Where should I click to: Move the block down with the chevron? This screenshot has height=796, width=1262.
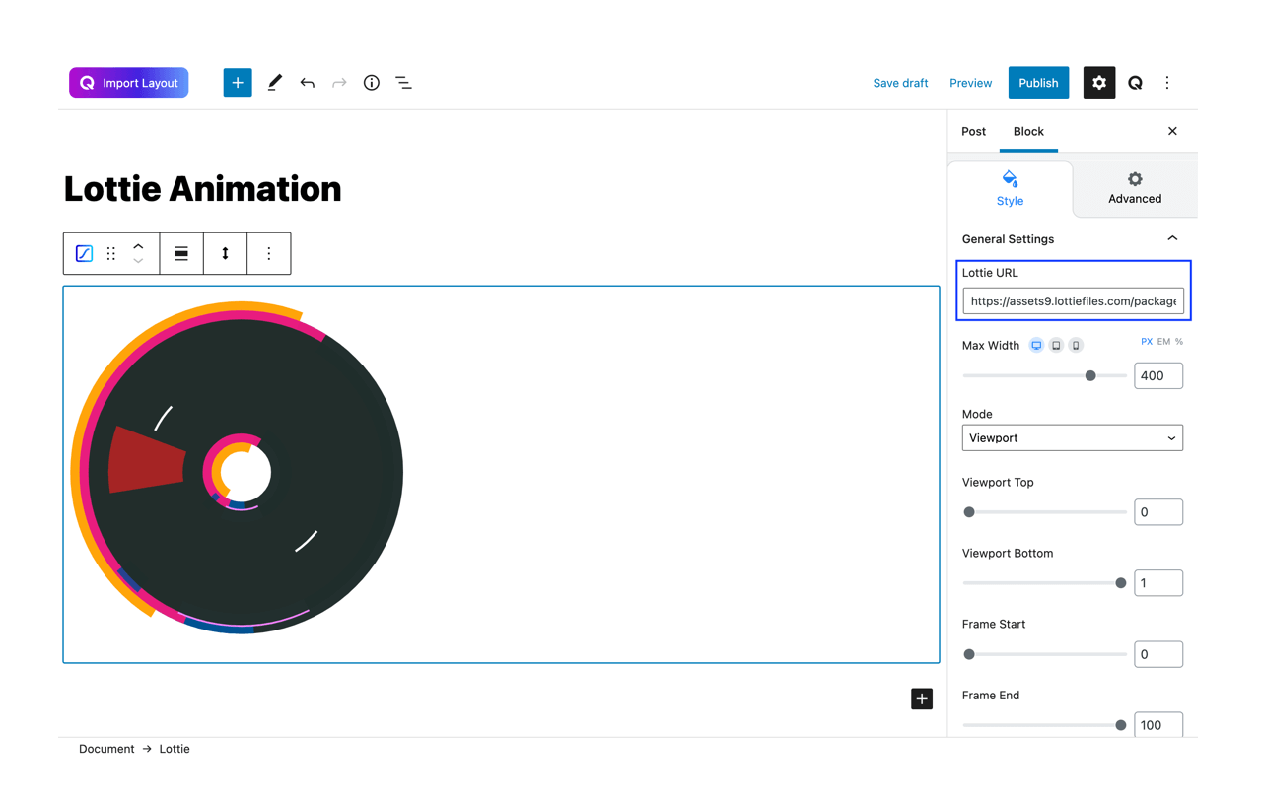[x=138, y=262]
